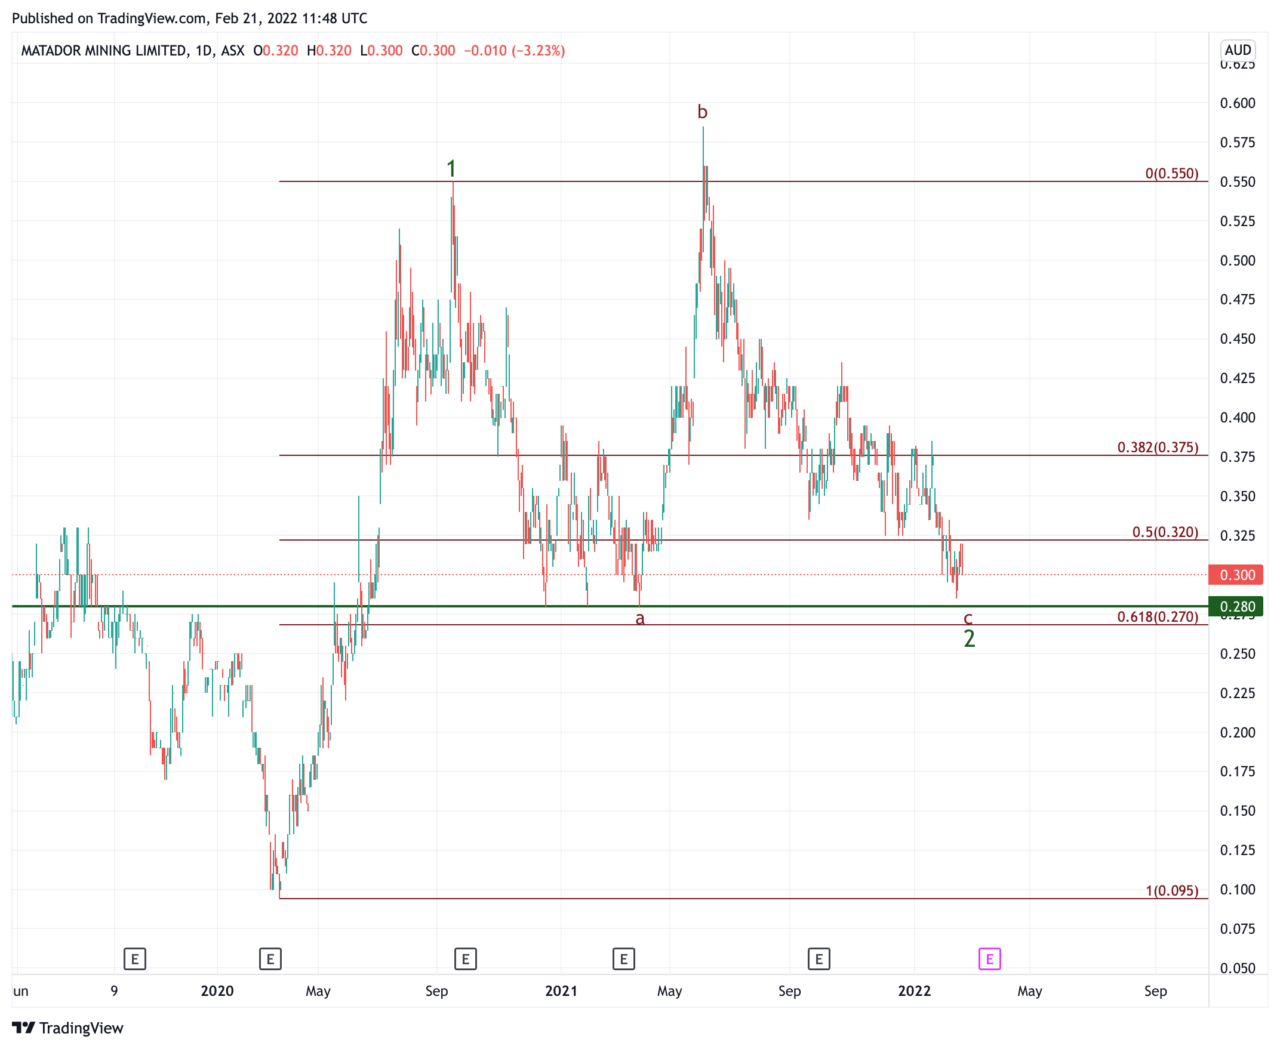Click the MATADOR MINING LIMITED symbol title
The width and height of the screenshot is (1280, 1049).
pyautogui.click(x=103, y=51)
